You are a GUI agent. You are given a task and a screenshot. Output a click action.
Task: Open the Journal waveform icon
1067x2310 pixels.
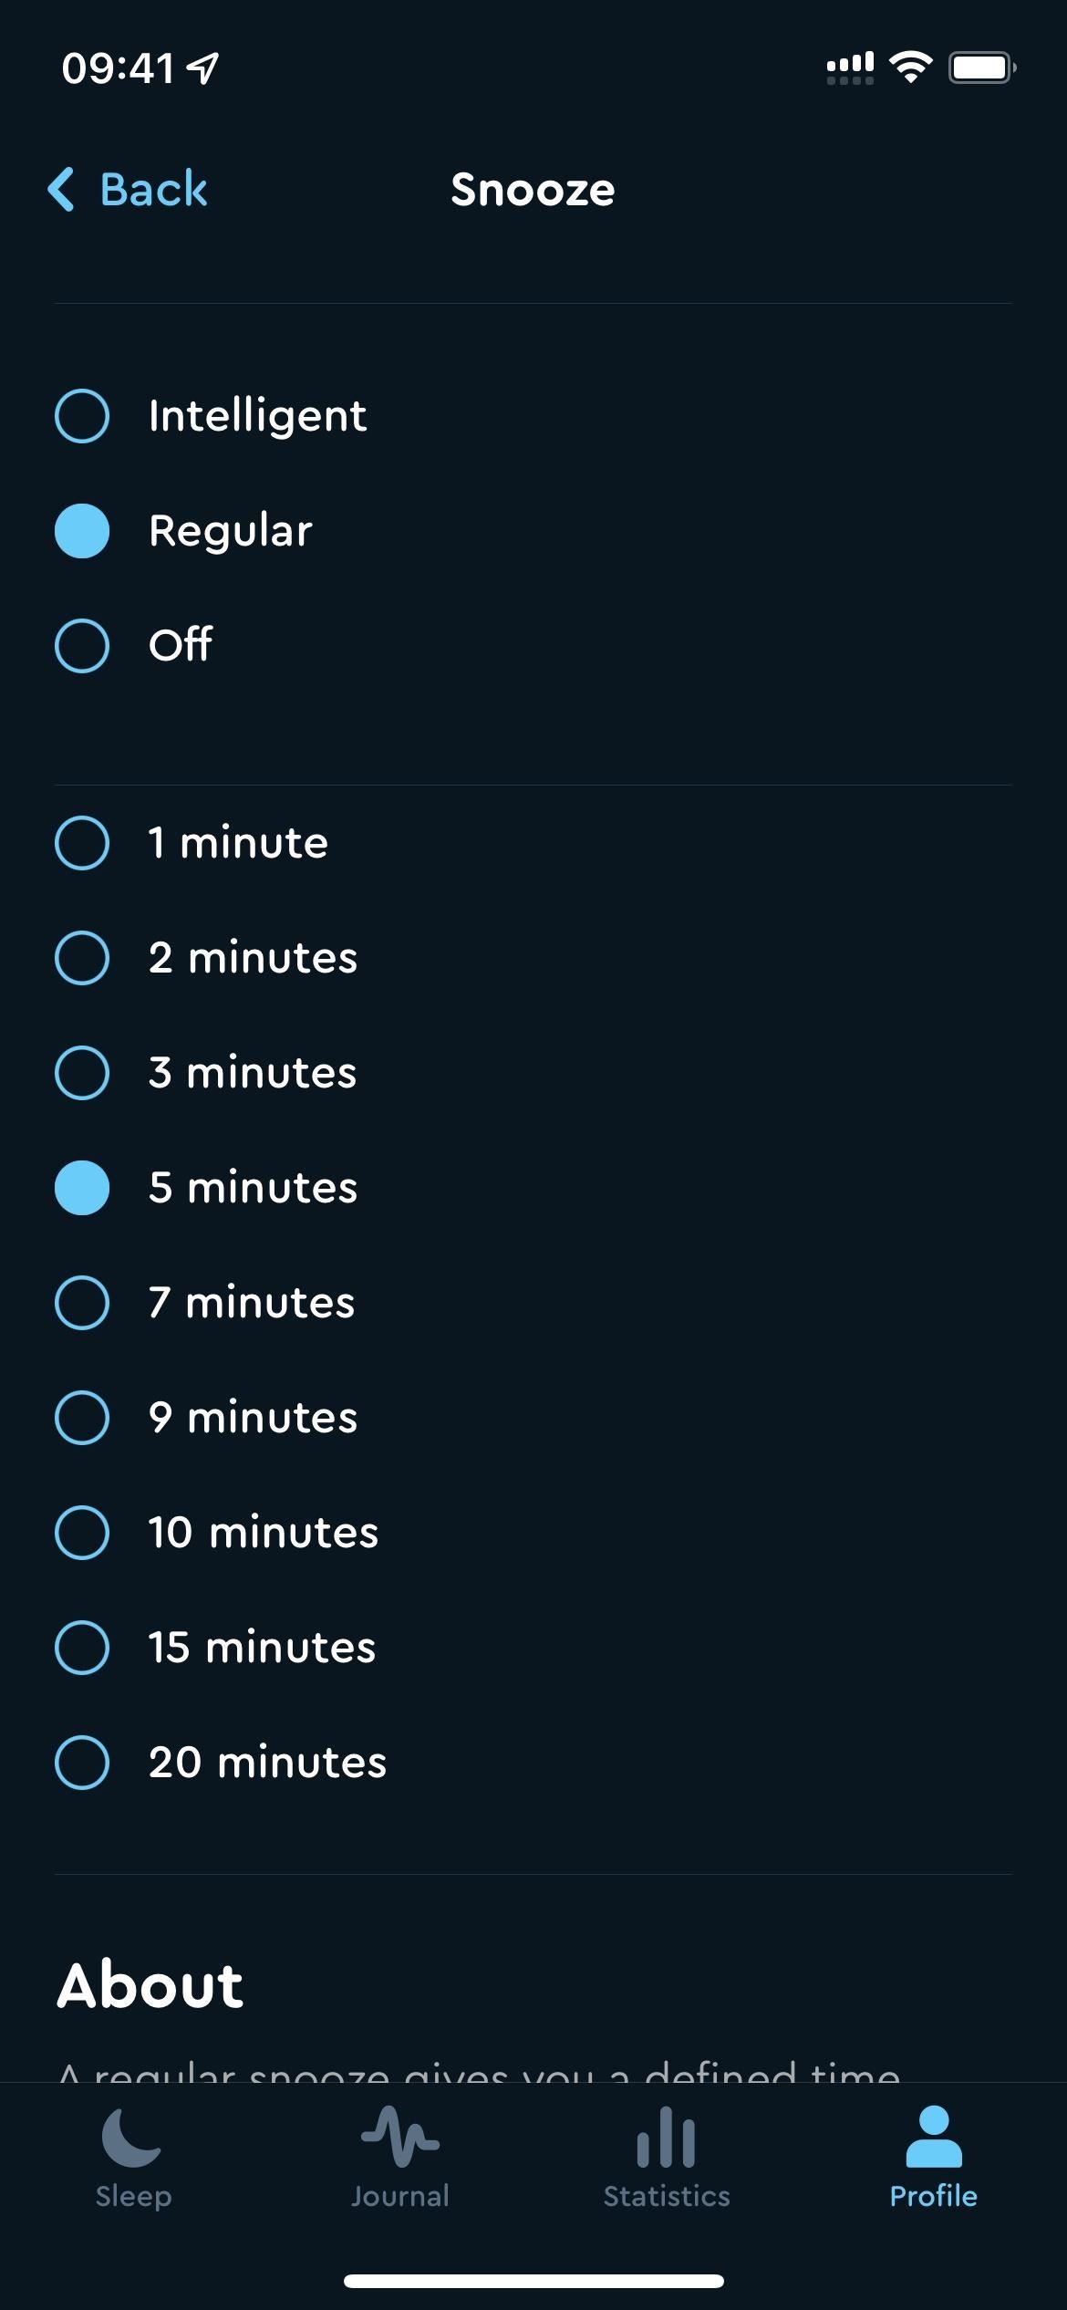(399, 2137)
